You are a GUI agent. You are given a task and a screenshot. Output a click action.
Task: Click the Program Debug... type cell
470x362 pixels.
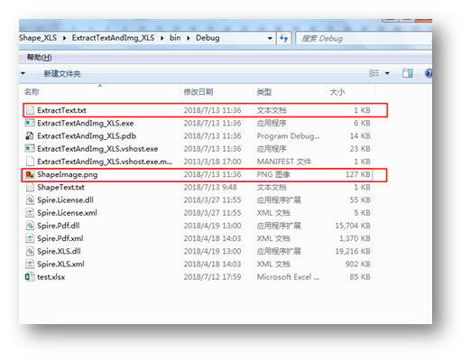[289, 136]
